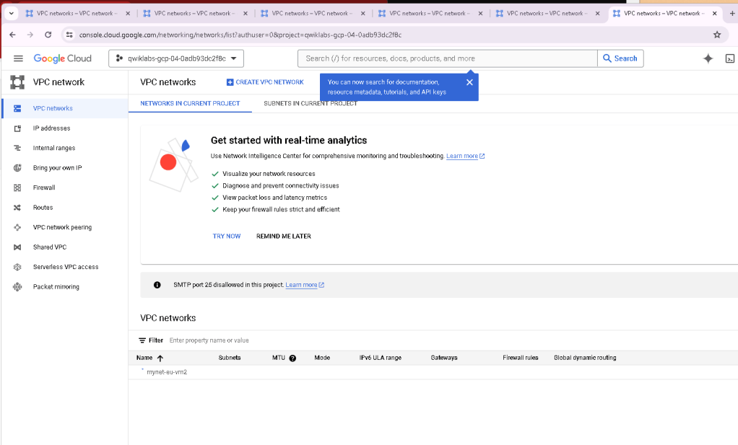Open Shared VPC sidebar icon
Screen dimensions: 738x445
17,247
